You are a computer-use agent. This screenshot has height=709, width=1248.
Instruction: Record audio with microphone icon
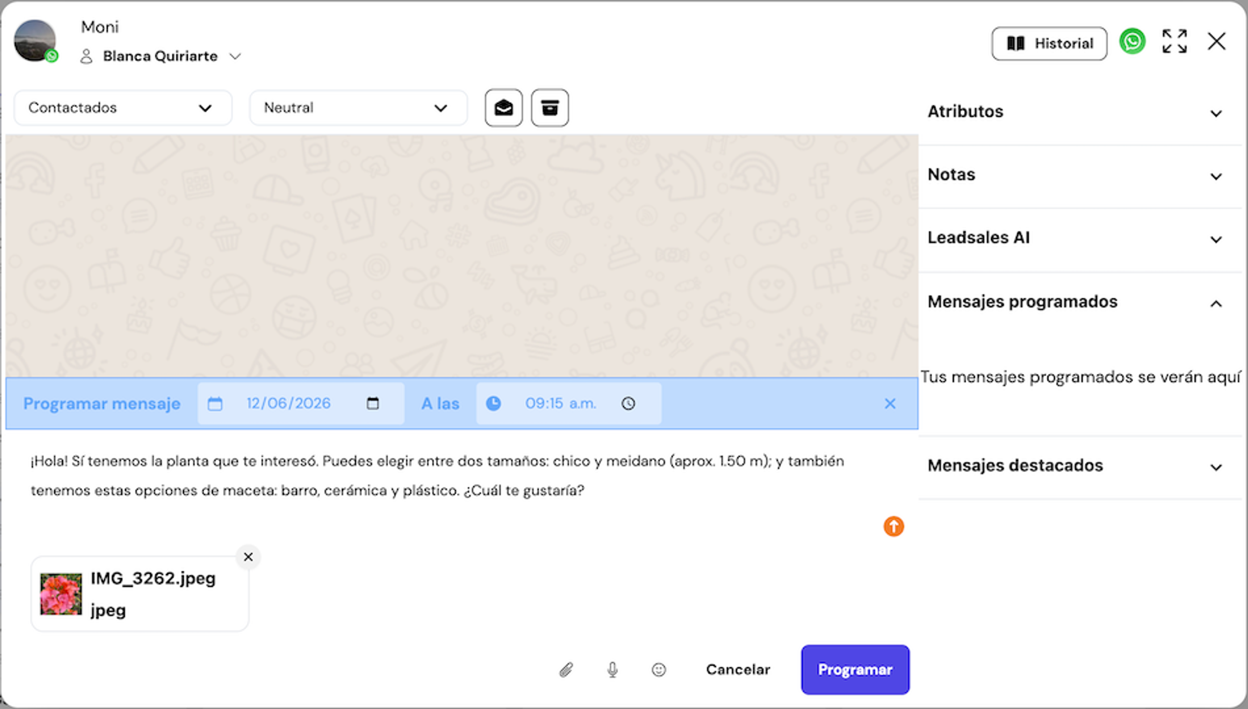click(612, 670)
